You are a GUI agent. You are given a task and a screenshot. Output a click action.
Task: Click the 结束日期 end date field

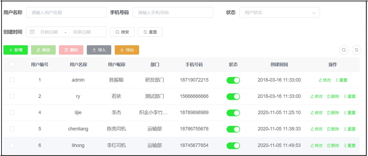(x=82, y=32)
